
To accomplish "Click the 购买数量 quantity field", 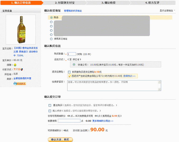I will pyautogui.click(x=72, y=54).
